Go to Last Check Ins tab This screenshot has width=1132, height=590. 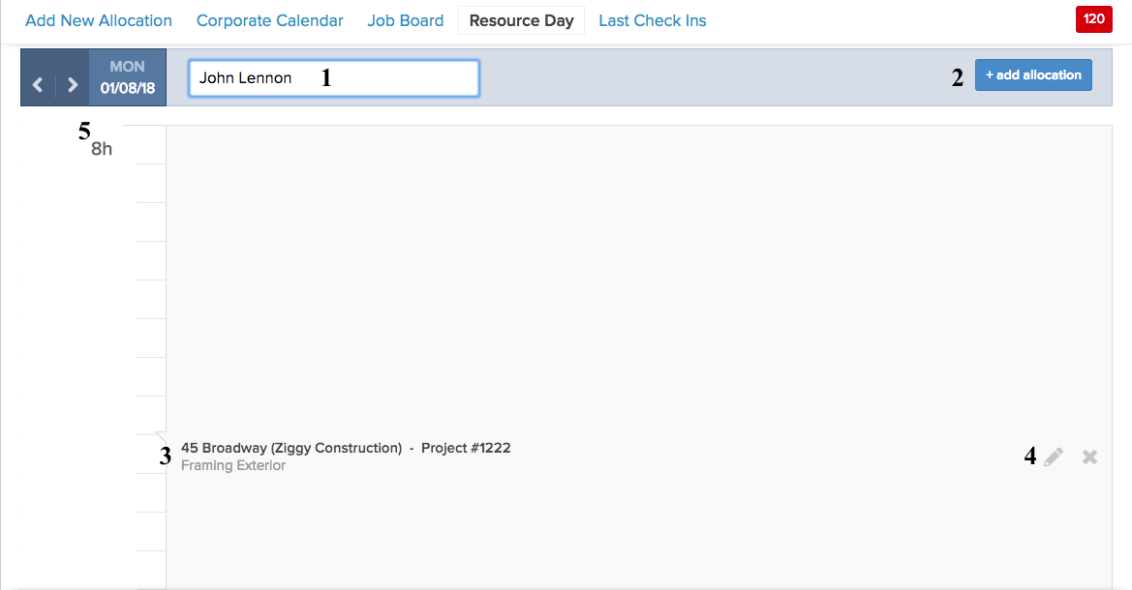coord(653,21)
